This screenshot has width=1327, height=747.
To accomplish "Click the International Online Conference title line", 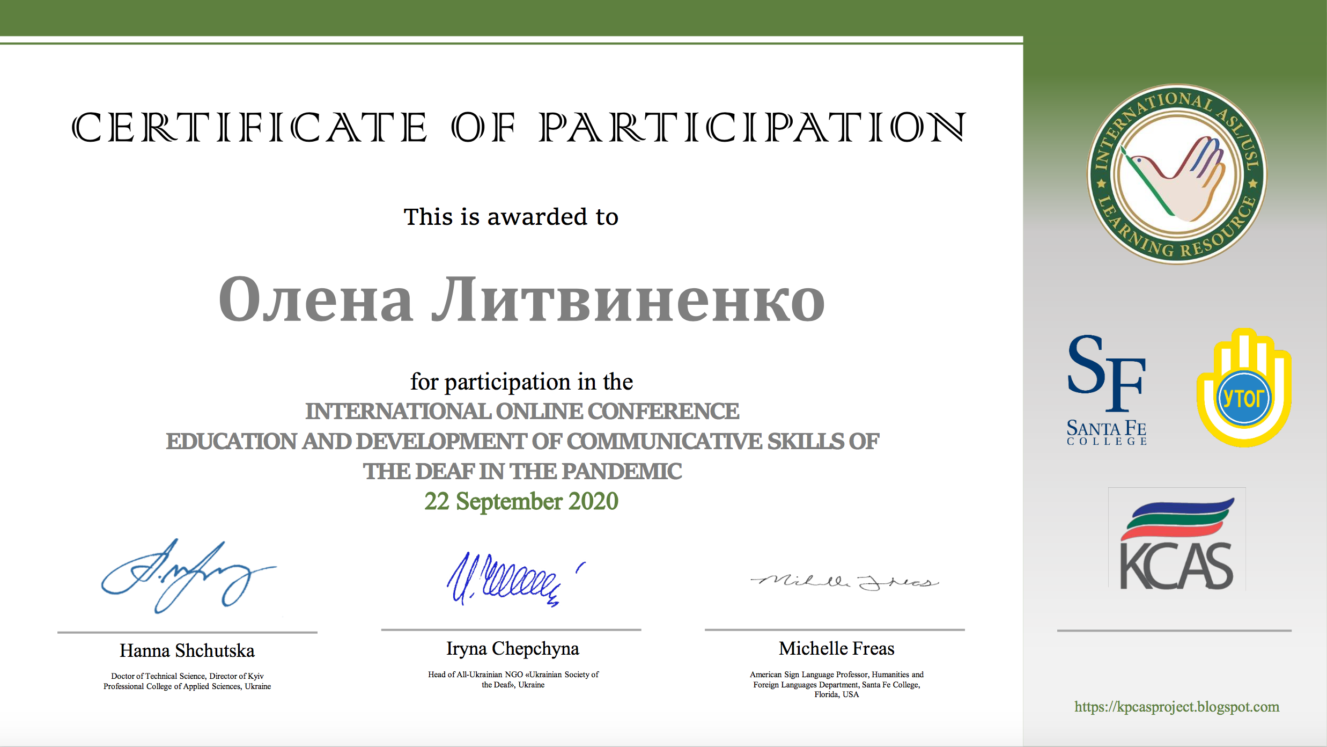I will pyautogui.click(x=521, y=412).
